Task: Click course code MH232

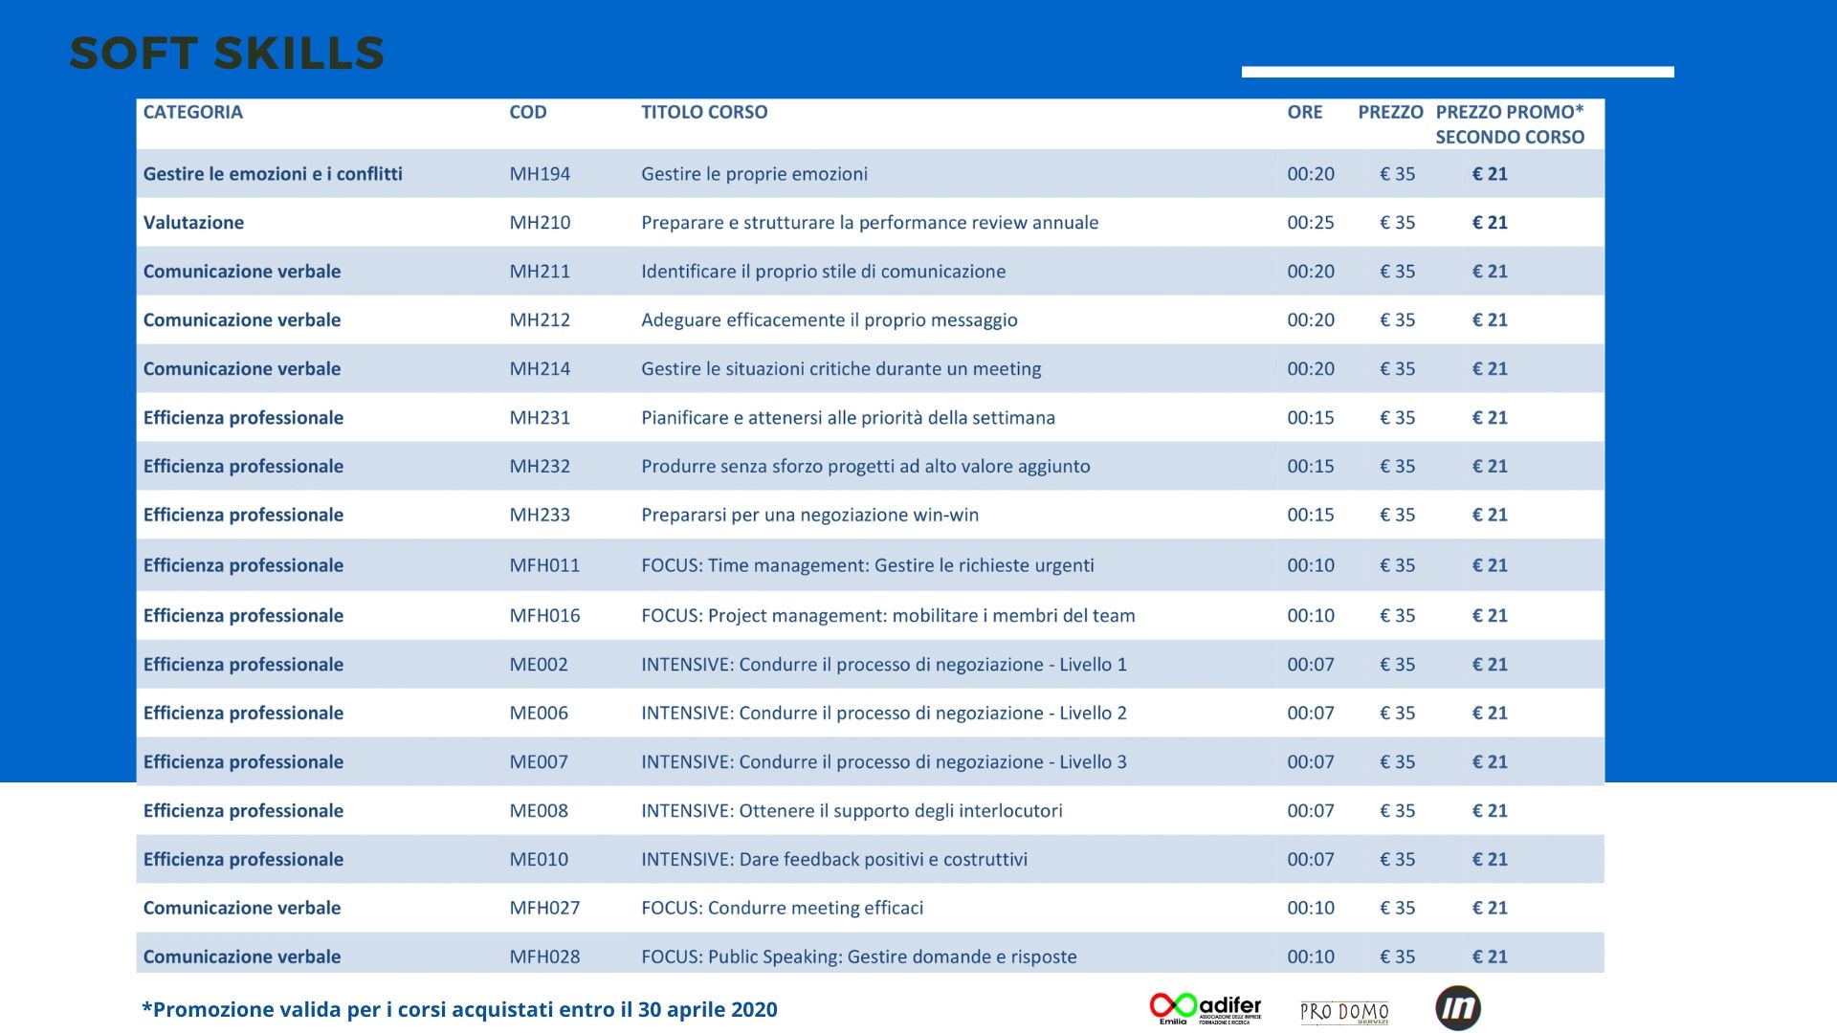Action: pos(540,467)
